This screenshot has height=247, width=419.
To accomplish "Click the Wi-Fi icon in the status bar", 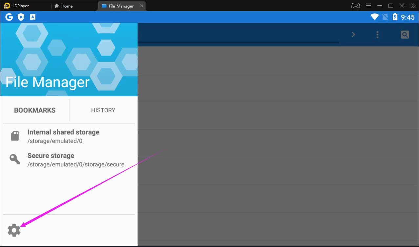I will (374, 17).
